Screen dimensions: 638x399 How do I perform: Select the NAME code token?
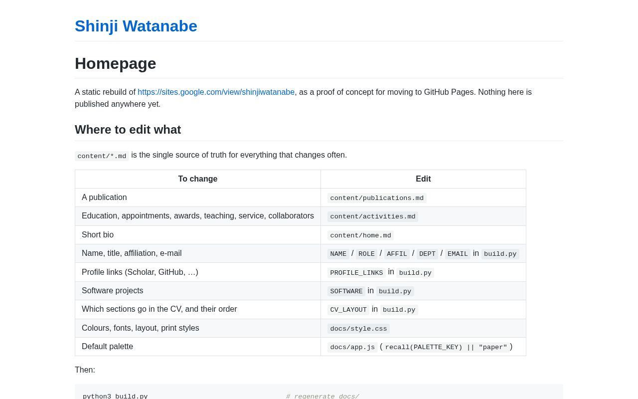(338, 254)
